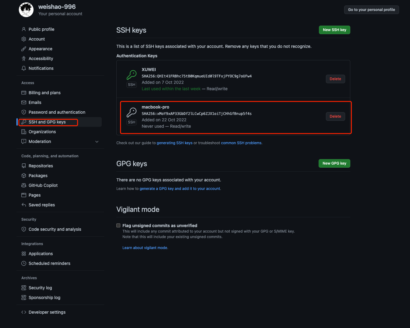Delete the macbook-pro SSH key
410x328 pixels.
click(x=335, y=116)
